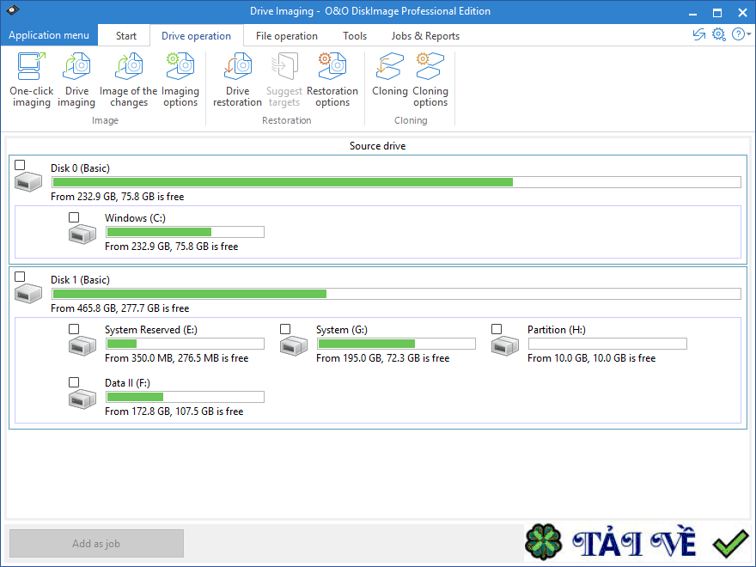Click the System (G:) usage bar
The width and height of the screenshot is (756, 567).
coord(396,344)
